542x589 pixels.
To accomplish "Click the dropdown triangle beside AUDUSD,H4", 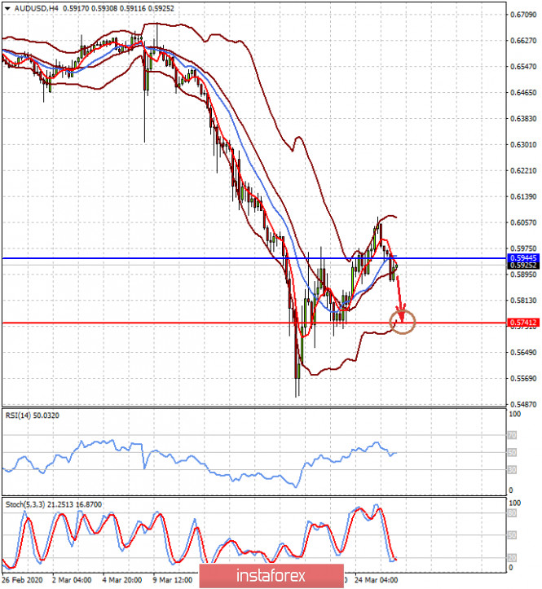I will (x=7, y=8).
